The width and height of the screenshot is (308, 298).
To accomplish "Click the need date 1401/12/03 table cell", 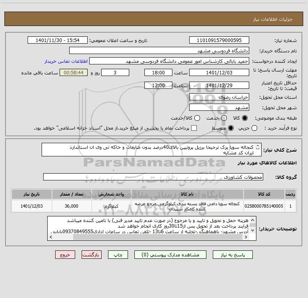I will click(32, 206).
